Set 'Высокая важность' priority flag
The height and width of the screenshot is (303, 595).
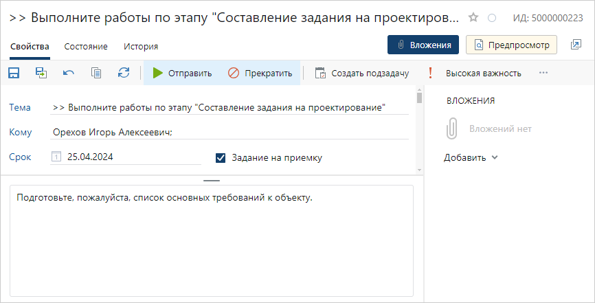475,73
